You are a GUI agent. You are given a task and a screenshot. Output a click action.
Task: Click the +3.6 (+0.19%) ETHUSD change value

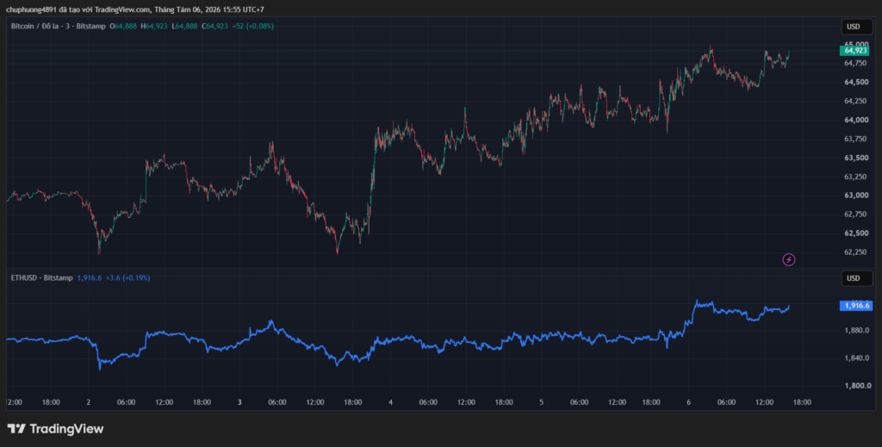tap(127, 277)
